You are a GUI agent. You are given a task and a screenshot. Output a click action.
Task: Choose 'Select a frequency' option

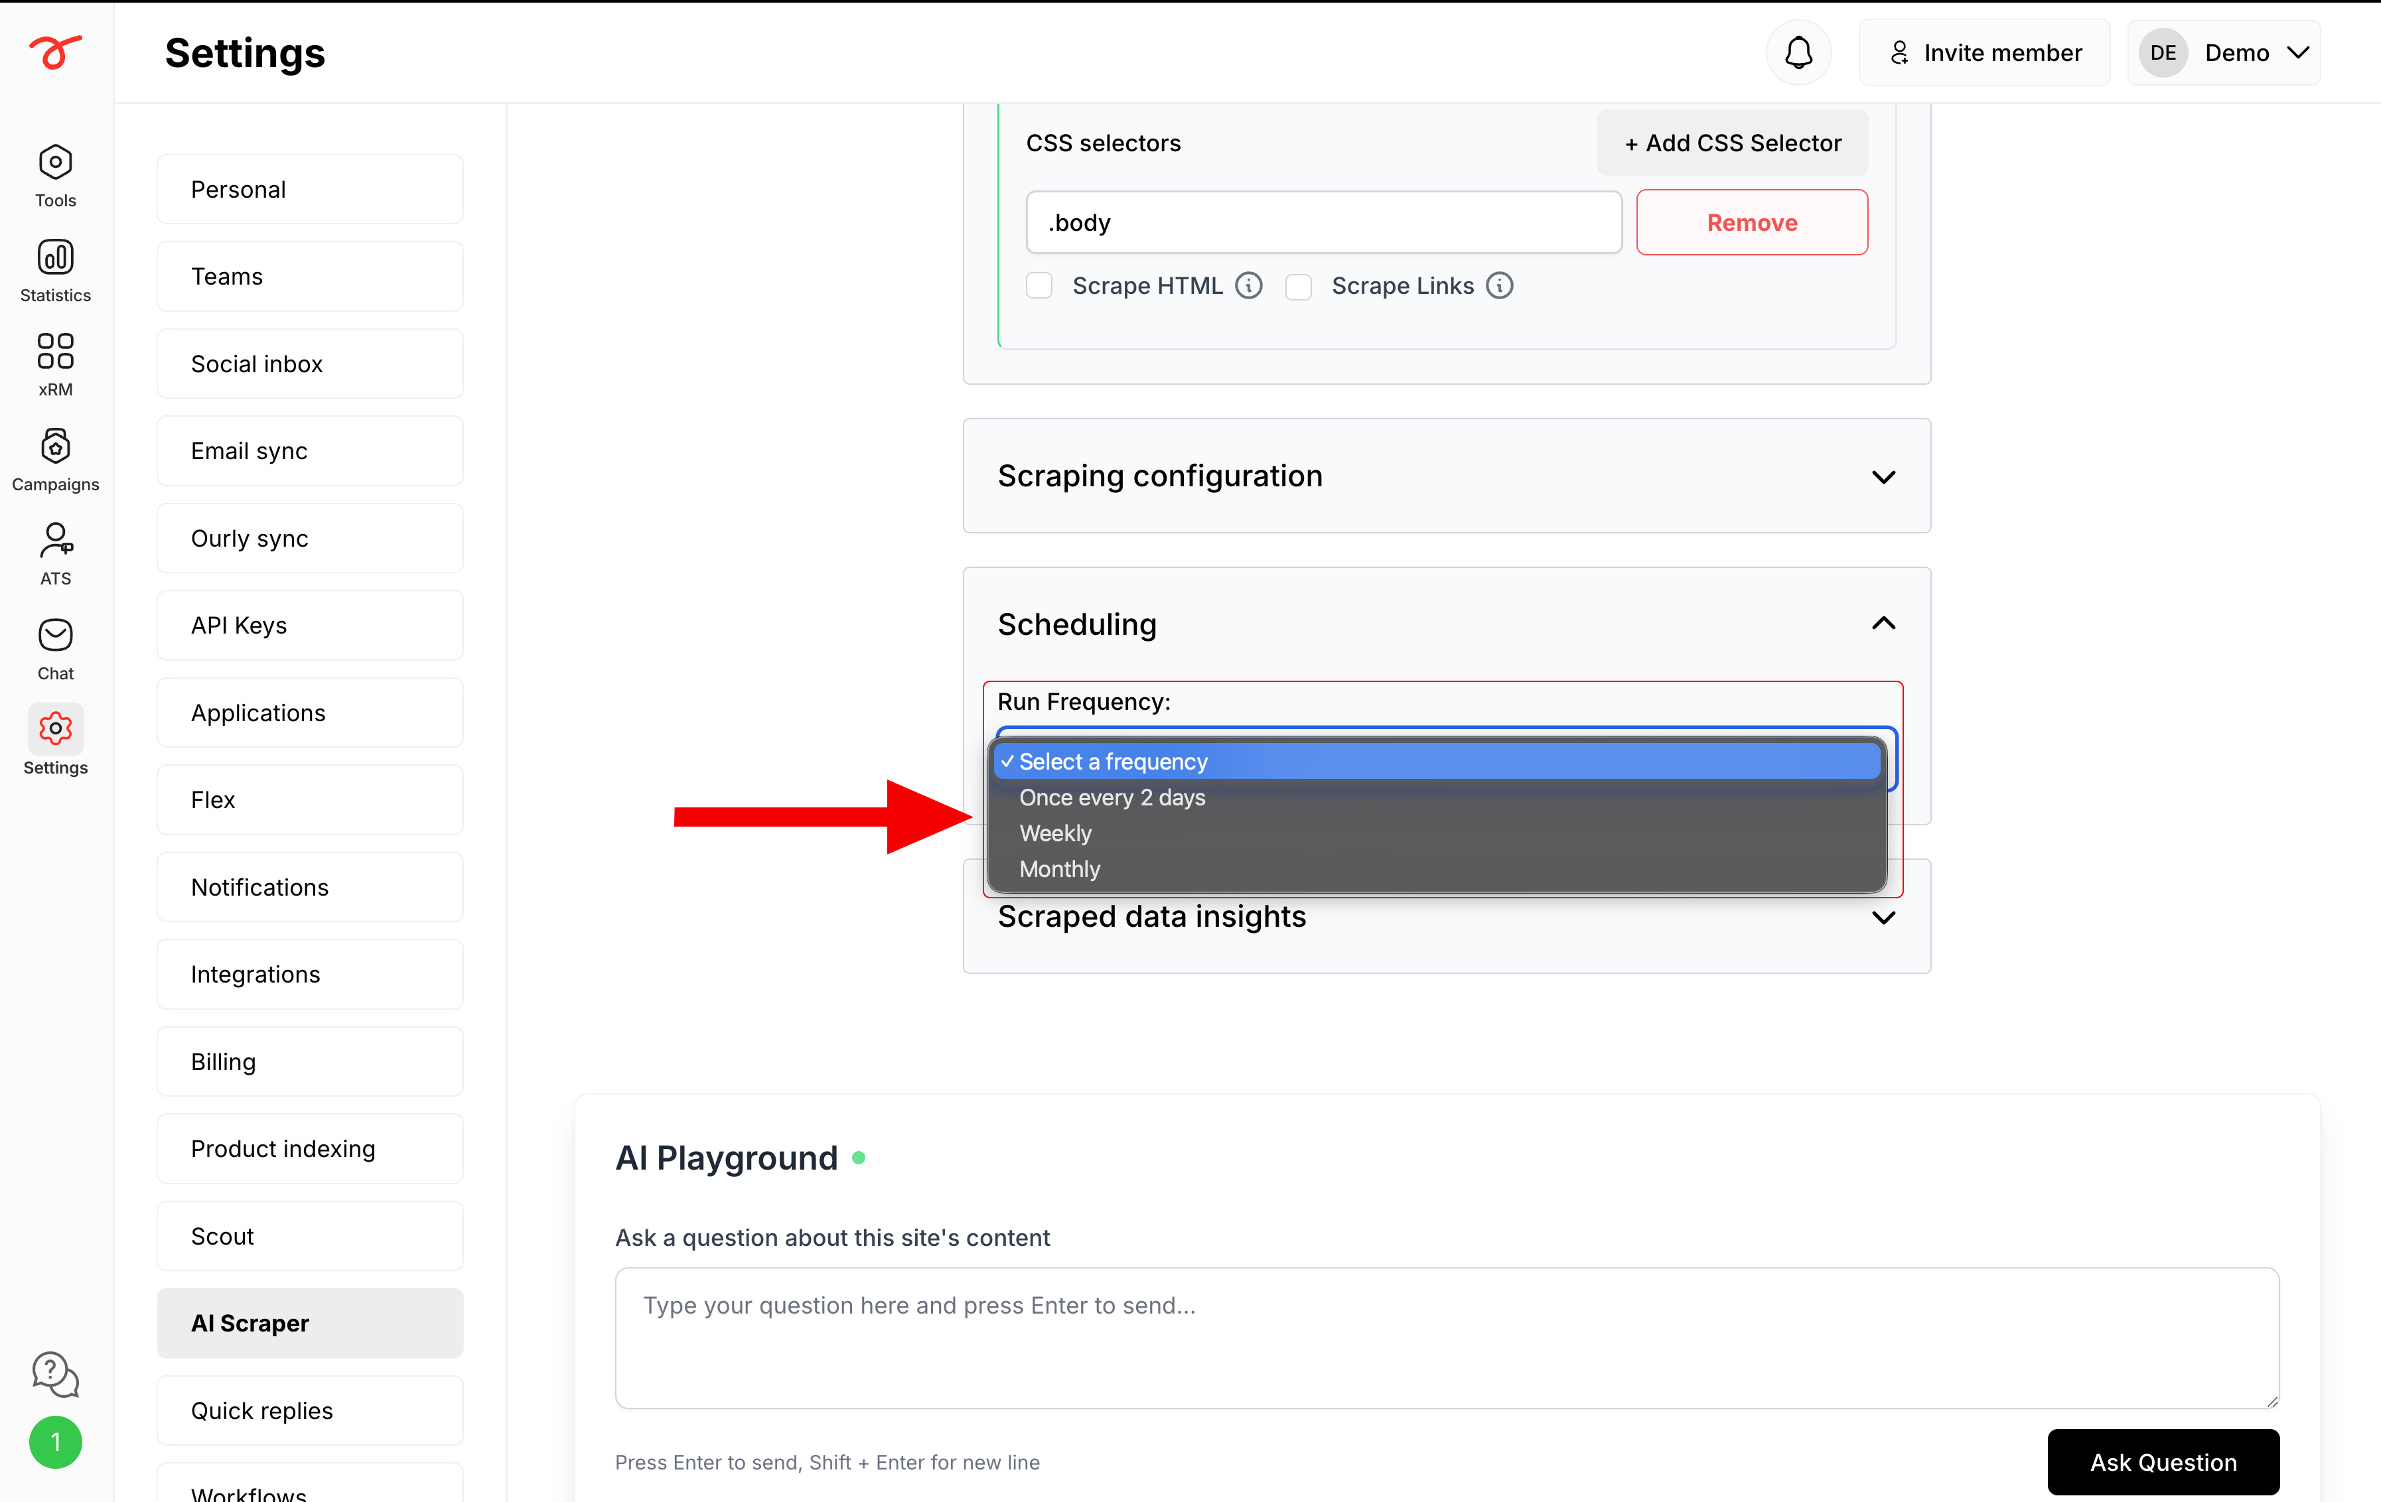(x=1438, y=762)
